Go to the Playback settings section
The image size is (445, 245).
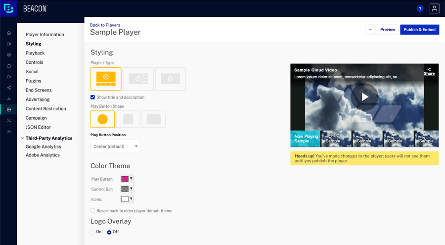(x=35, y=53)
